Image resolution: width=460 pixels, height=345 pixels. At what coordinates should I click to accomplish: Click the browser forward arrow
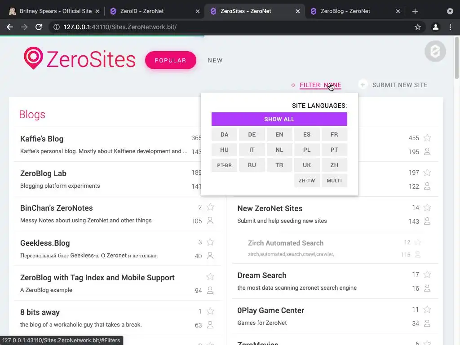pos(24,27)
